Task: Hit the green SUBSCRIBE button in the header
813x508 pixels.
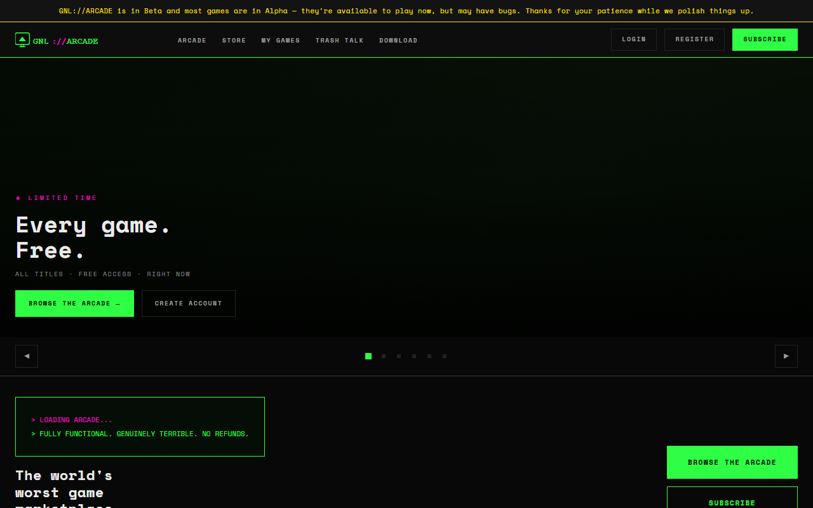Action: [765, 39]
